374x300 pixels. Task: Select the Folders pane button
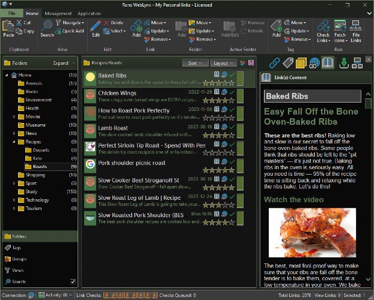coord(40,236)
